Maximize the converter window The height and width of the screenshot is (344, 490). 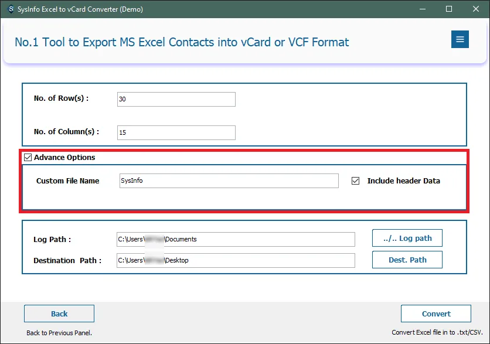[449, 9]
